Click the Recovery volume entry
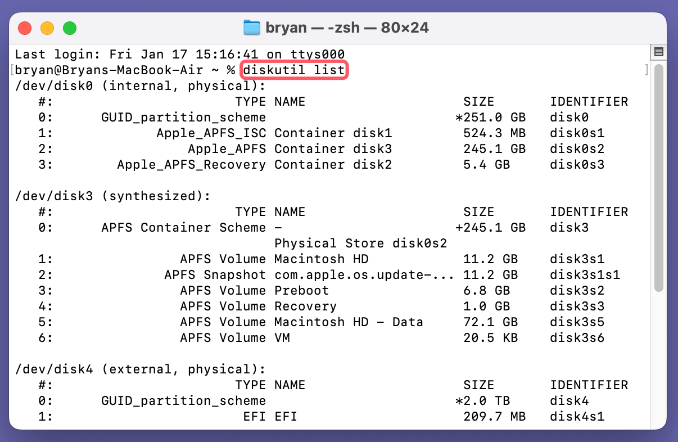The height and width of the screenshot is (442, 678). point(305,306)
